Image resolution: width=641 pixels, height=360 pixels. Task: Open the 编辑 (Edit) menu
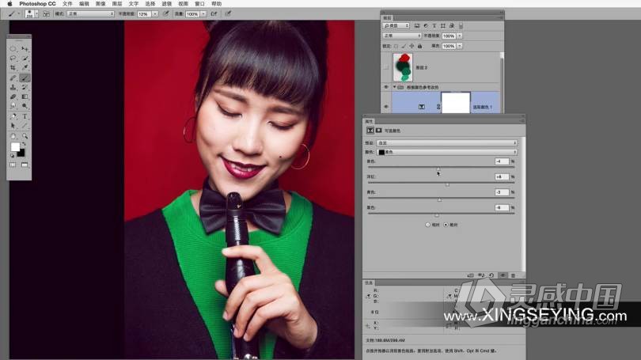tap(84, 4)
